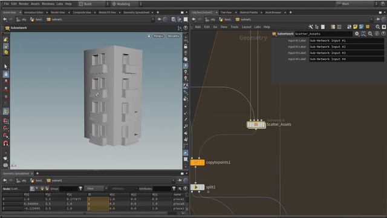Switch to the Render View tab
The width and height of the screenshot is (387, 218).
tap(58, 12)
